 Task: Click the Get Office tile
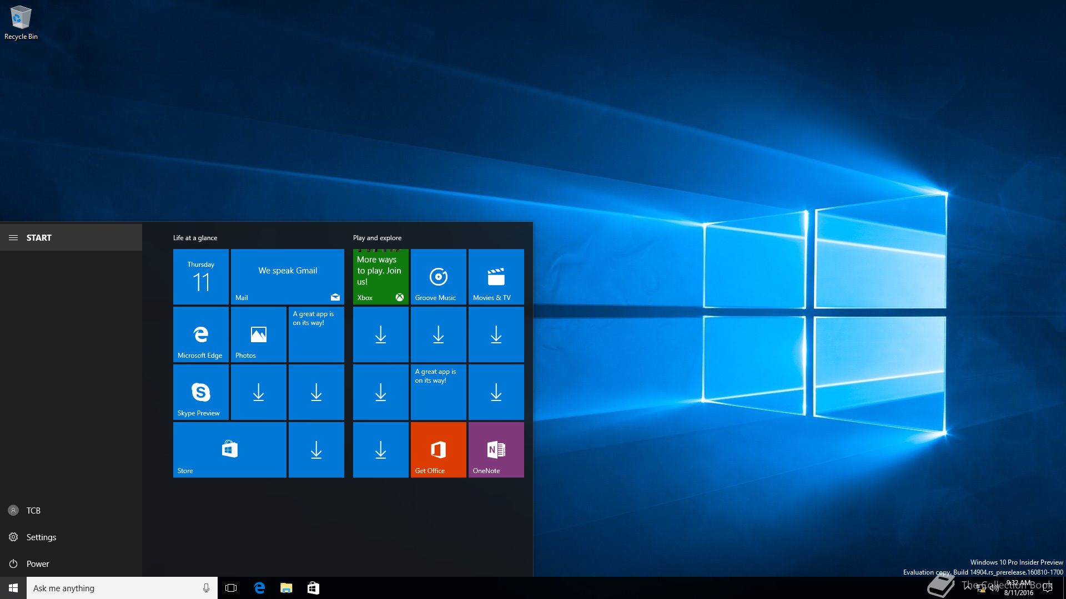(x=438, y=449)
